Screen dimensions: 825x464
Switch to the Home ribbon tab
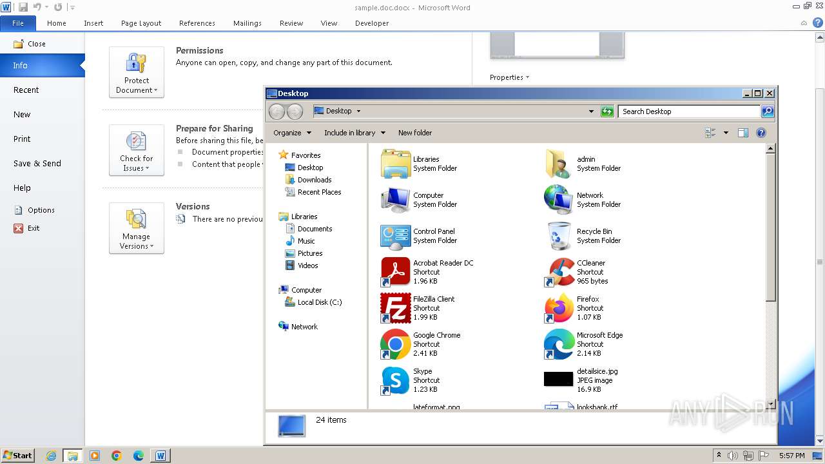point(57,23)
